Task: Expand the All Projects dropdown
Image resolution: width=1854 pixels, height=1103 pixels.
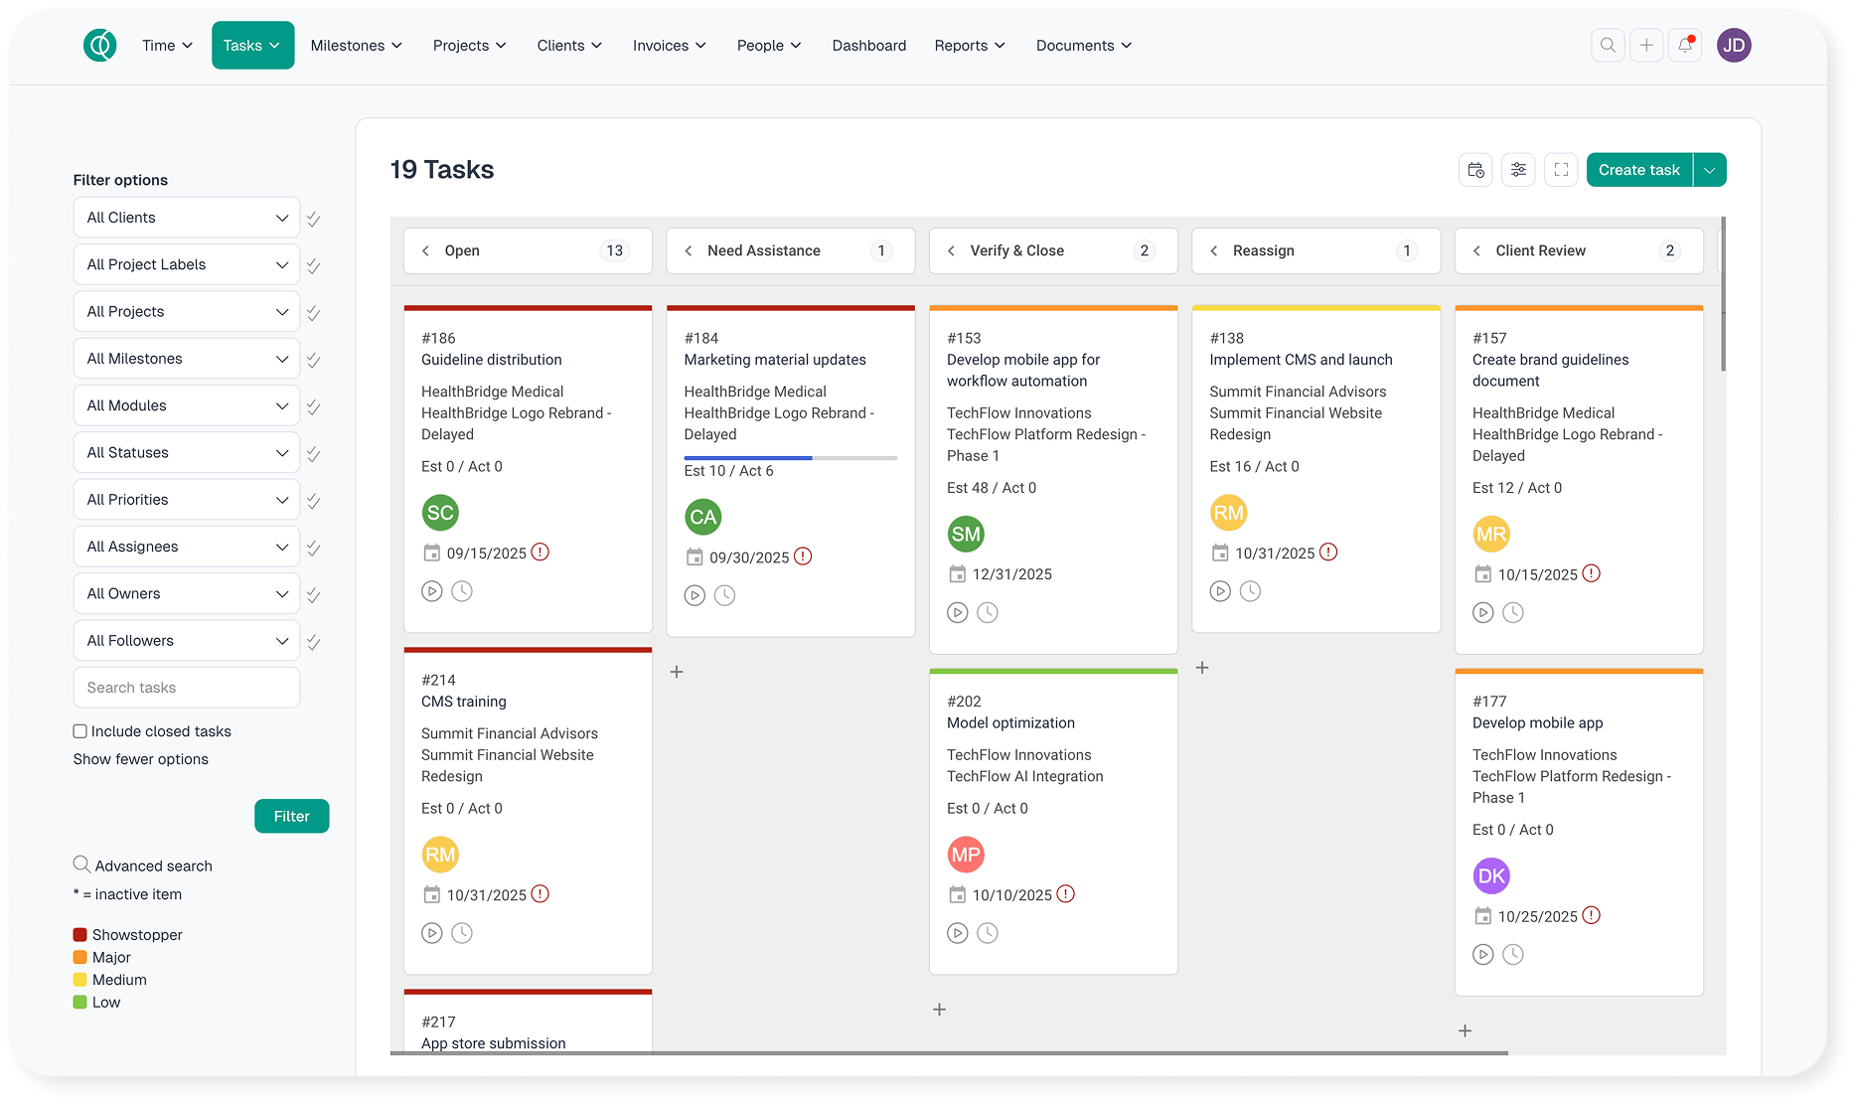Action: pyautogui.click(x=187, y=312)
